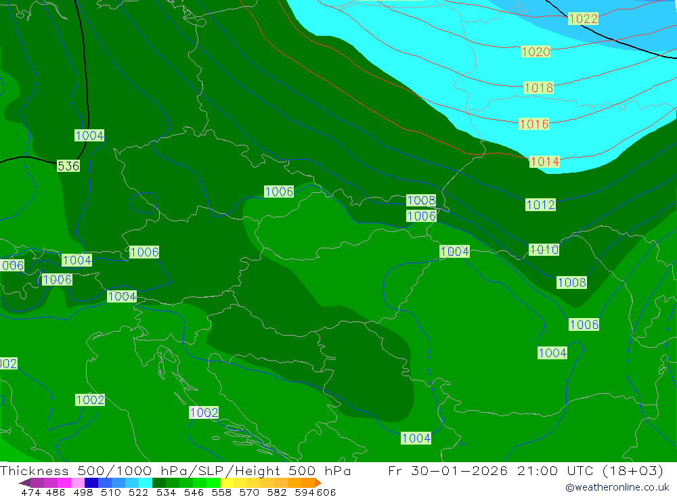
Task: Click the 582 legend value
Action: 276,493
